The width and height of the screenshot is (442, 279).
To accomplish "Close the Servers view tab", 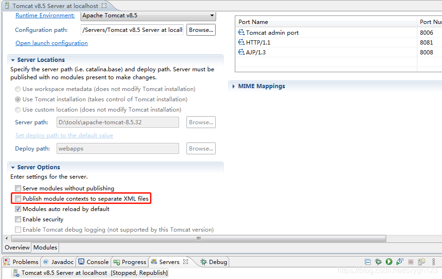I will pos(186,262).
